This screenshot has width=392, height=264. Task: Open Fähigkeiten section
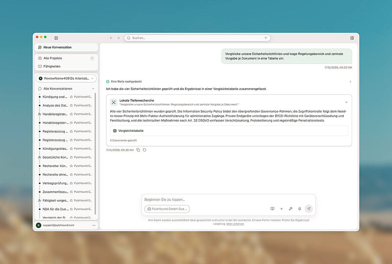[66, 66]
